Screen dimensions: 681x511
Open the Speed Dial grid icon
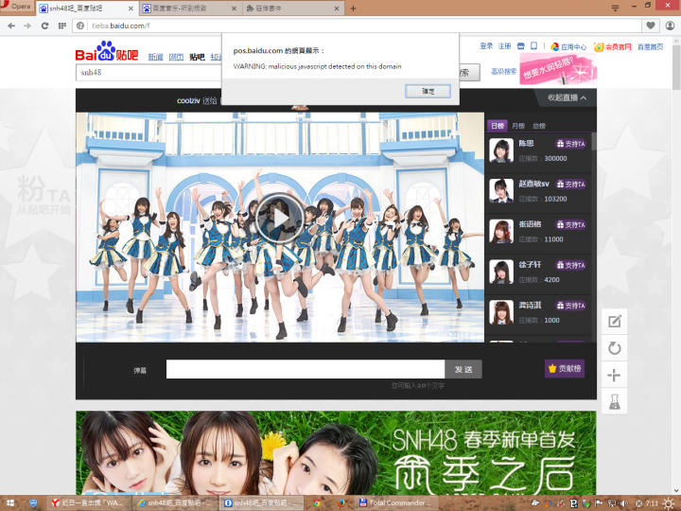tap(62, 26)
